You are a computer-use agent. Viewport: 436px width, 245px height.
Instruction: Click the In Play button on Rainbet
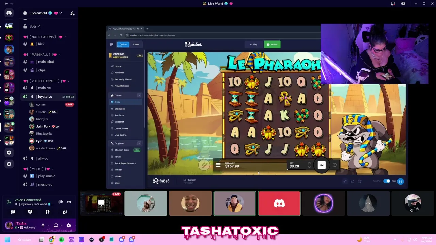(253, 44)
